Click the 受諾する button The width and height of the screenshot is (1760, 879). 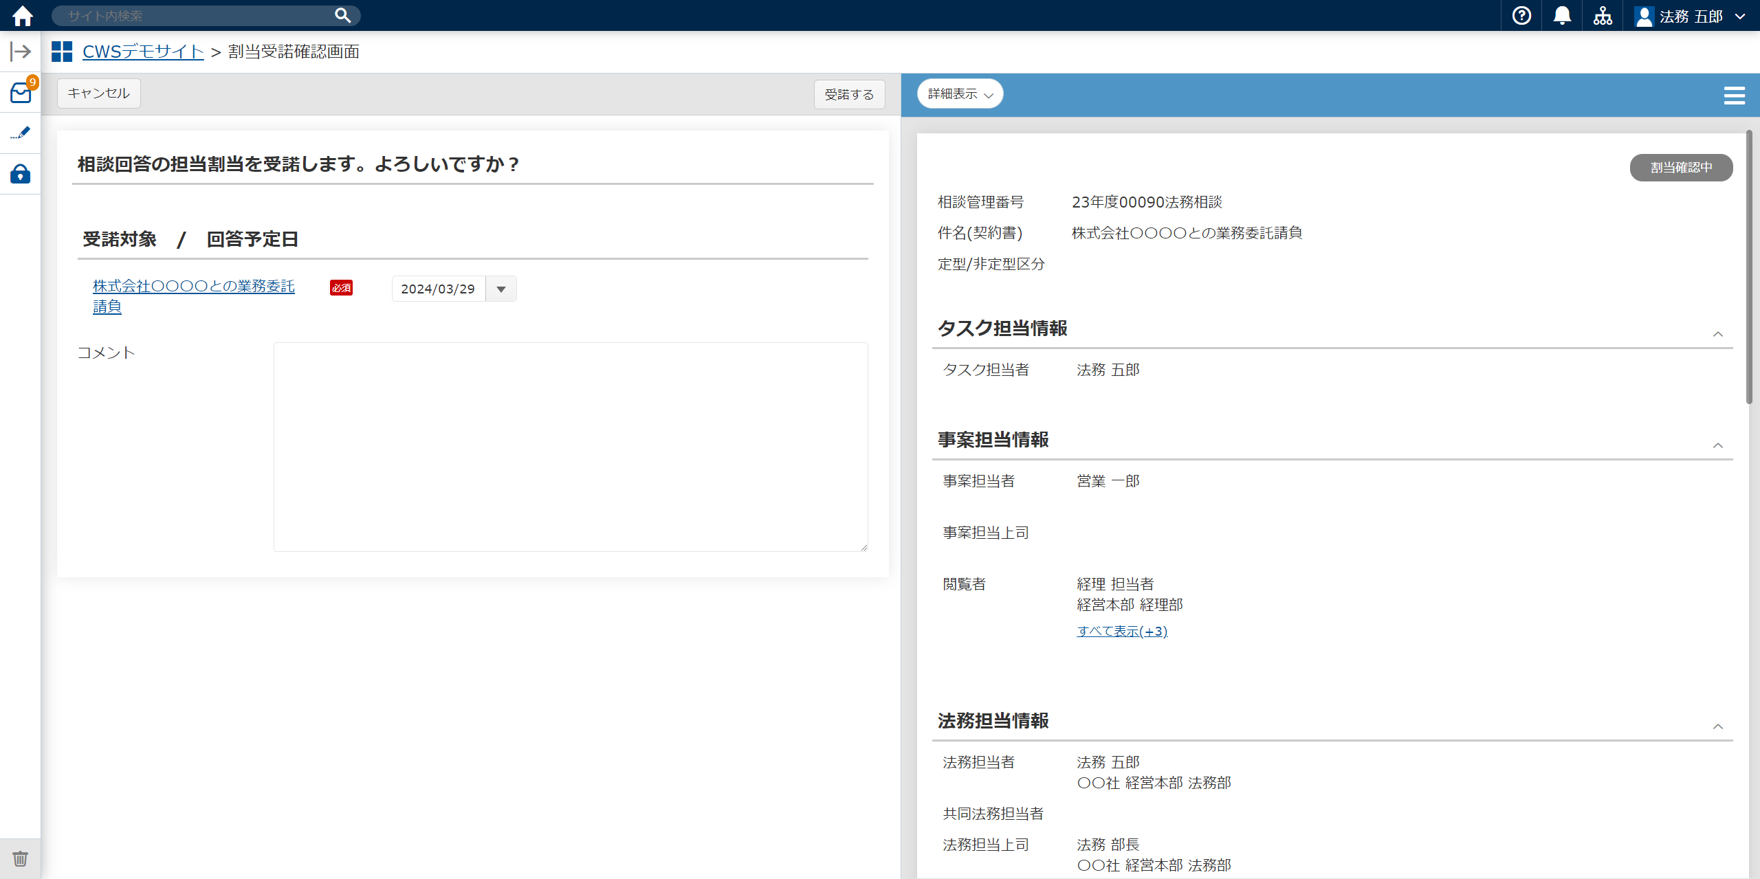[x=849, y=94]
